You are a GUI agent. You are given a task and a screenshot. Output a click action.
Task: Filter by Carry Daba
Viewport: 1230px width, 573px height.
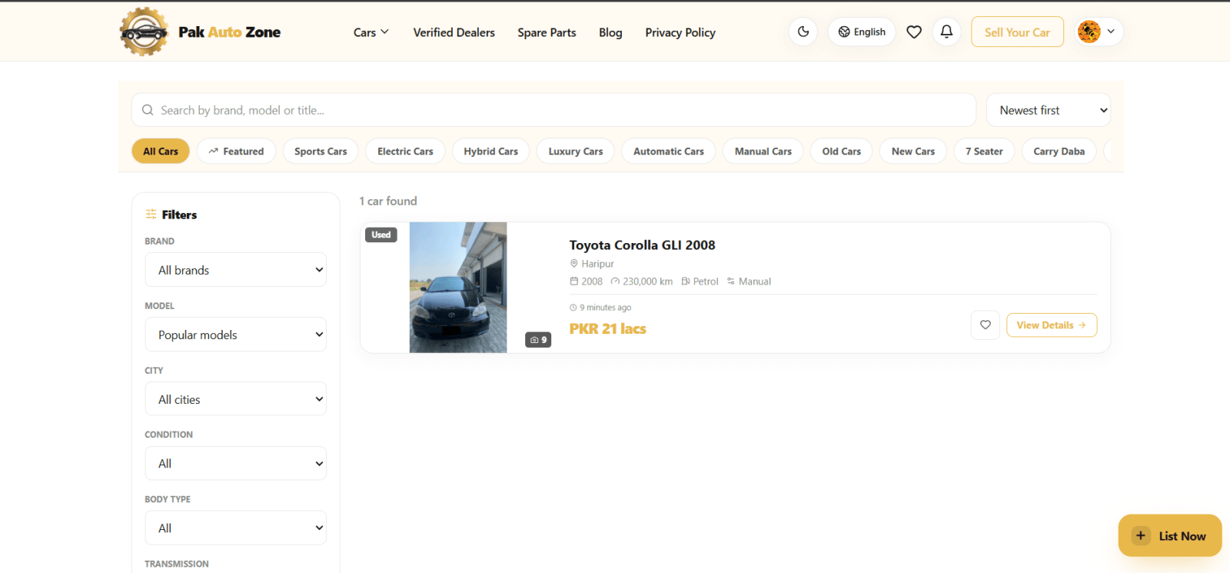1059,152
